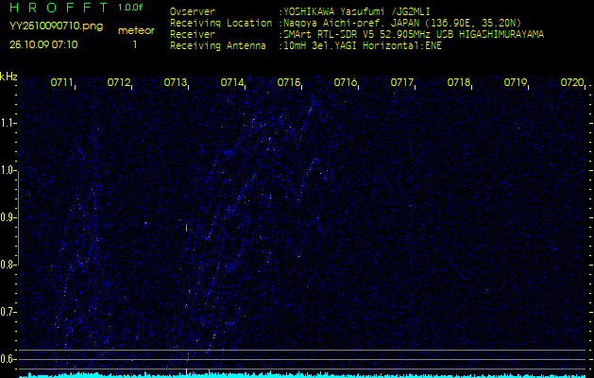
Task: Select the 0.7 kHz frequency label
Action: [x=8, y=311]
